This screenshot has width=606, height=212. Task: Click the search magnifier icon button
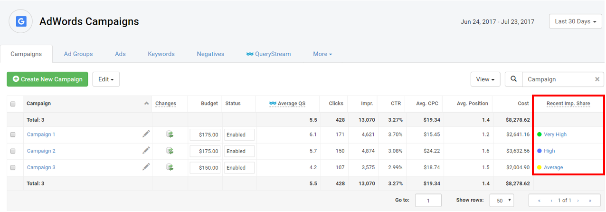tap(513, 79)
